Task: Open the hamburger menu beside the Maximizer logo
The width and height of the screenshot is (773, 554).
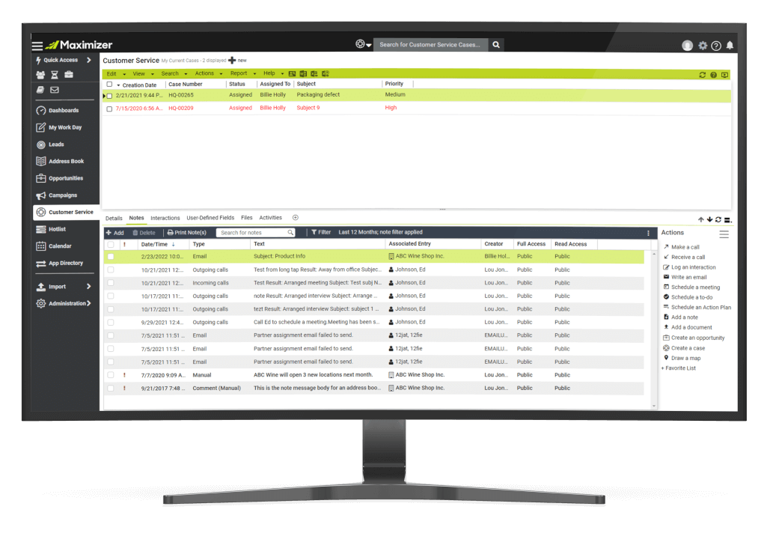Action: tap(37, 46)
